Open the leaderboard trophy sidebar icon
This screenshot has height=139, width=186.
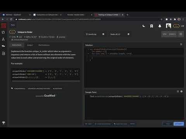click(x=3, y=123)
